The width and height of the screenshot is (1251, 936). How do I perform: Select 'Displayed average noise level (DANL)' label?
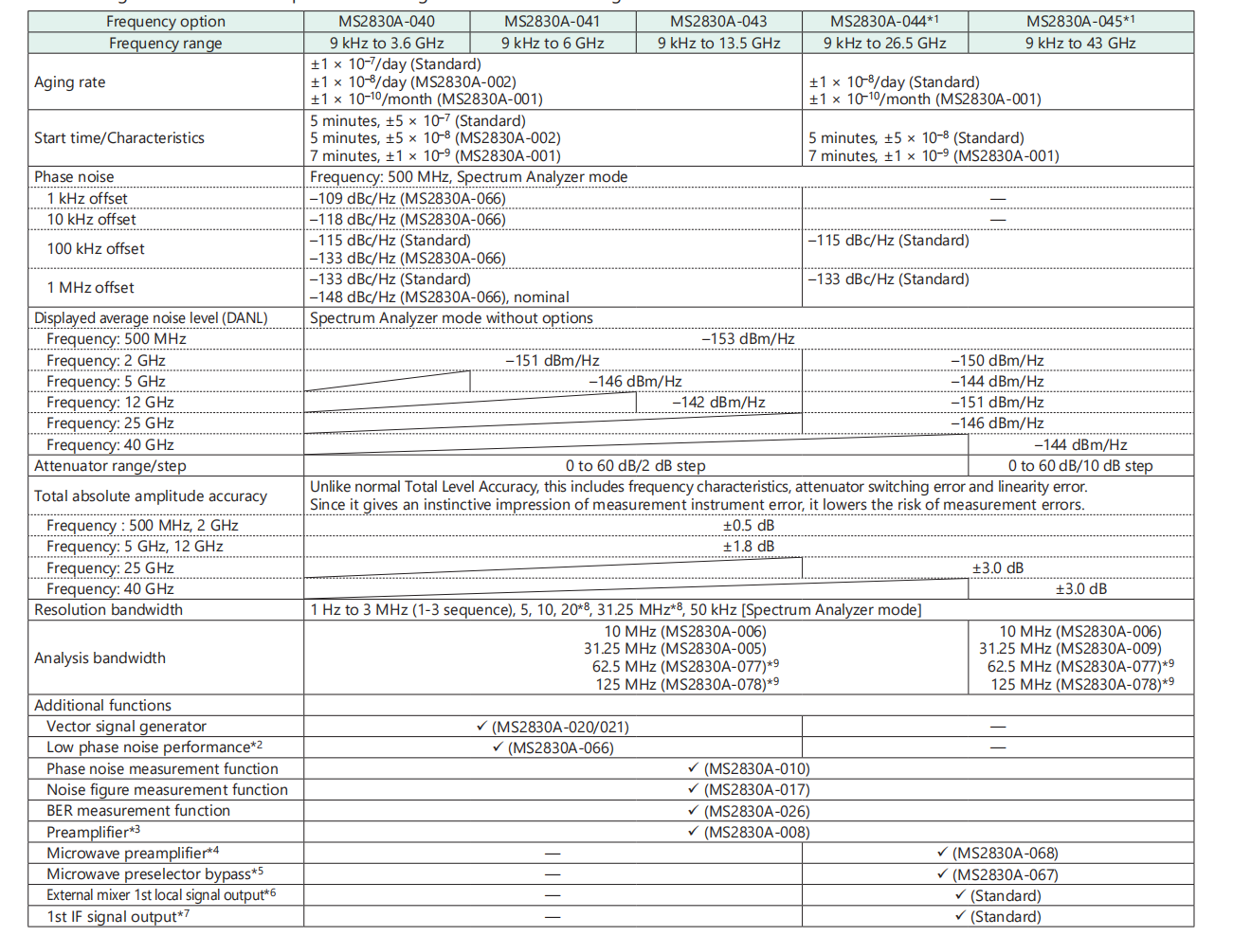point(151,318)
